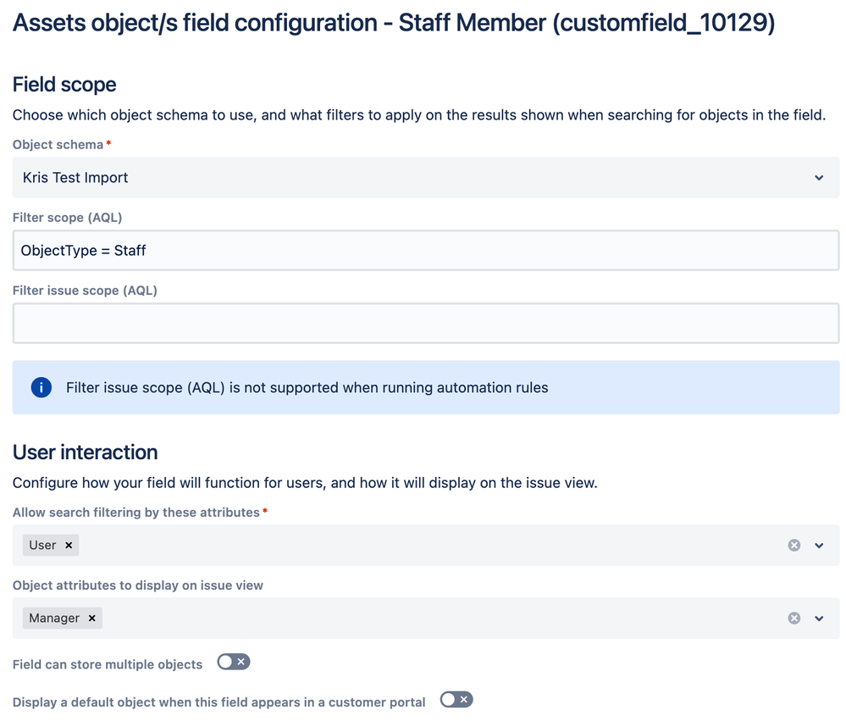Viewport: 846px width, 721px height.
Task: Click the blue info icon in banner
Action: click(41, 388)
